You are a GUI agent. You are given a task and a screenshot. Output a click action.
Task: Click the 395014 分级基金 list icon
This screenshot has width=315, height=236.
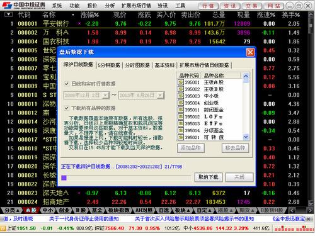(181, 130)
